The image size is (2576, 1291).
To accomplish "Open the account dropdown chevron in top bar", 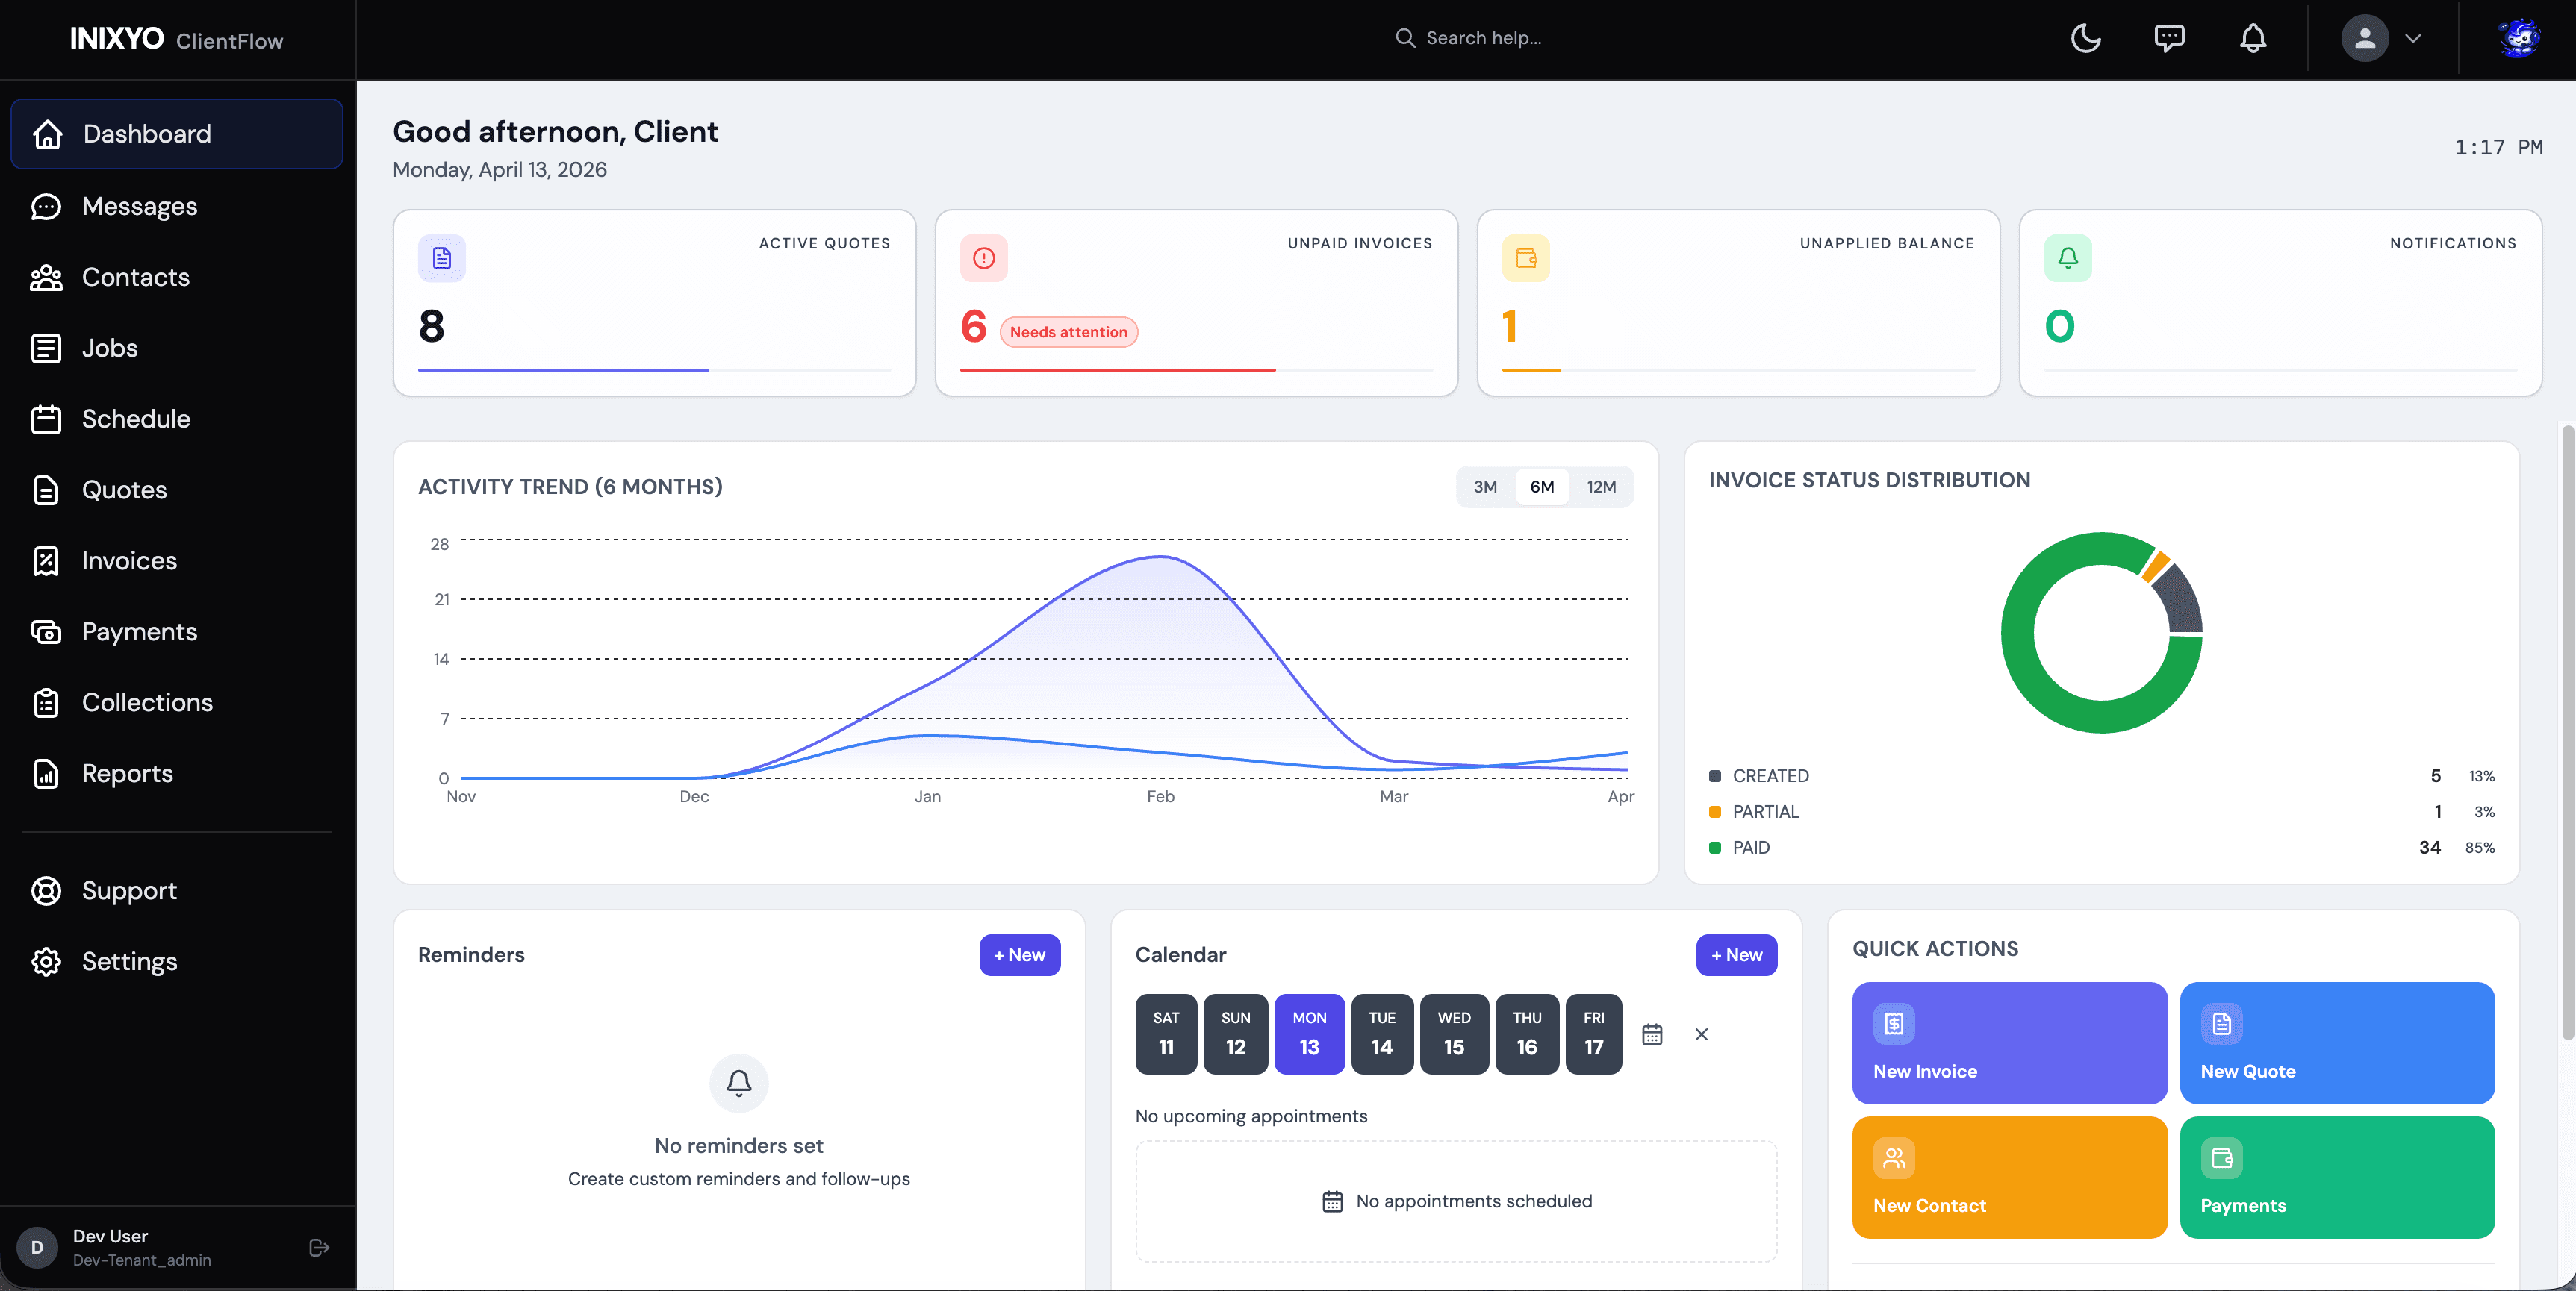I will tap(2414, 38).
